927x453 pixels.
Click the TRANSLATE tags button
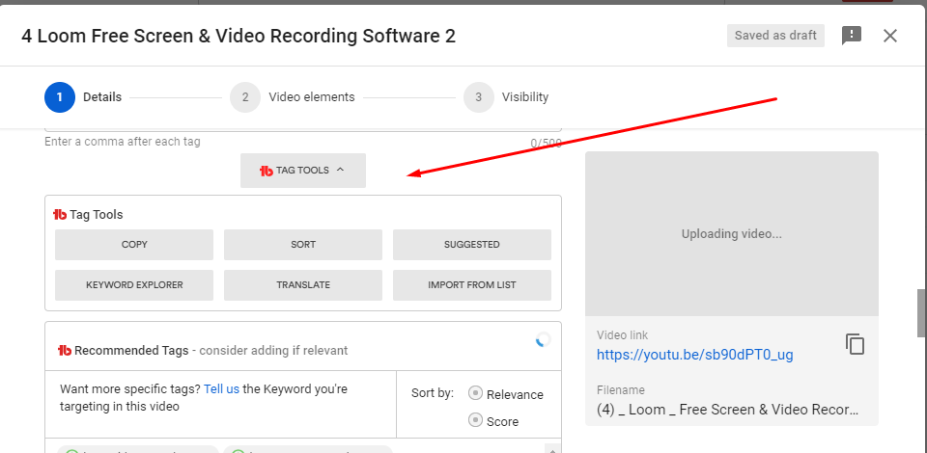[x=303, y=285]
